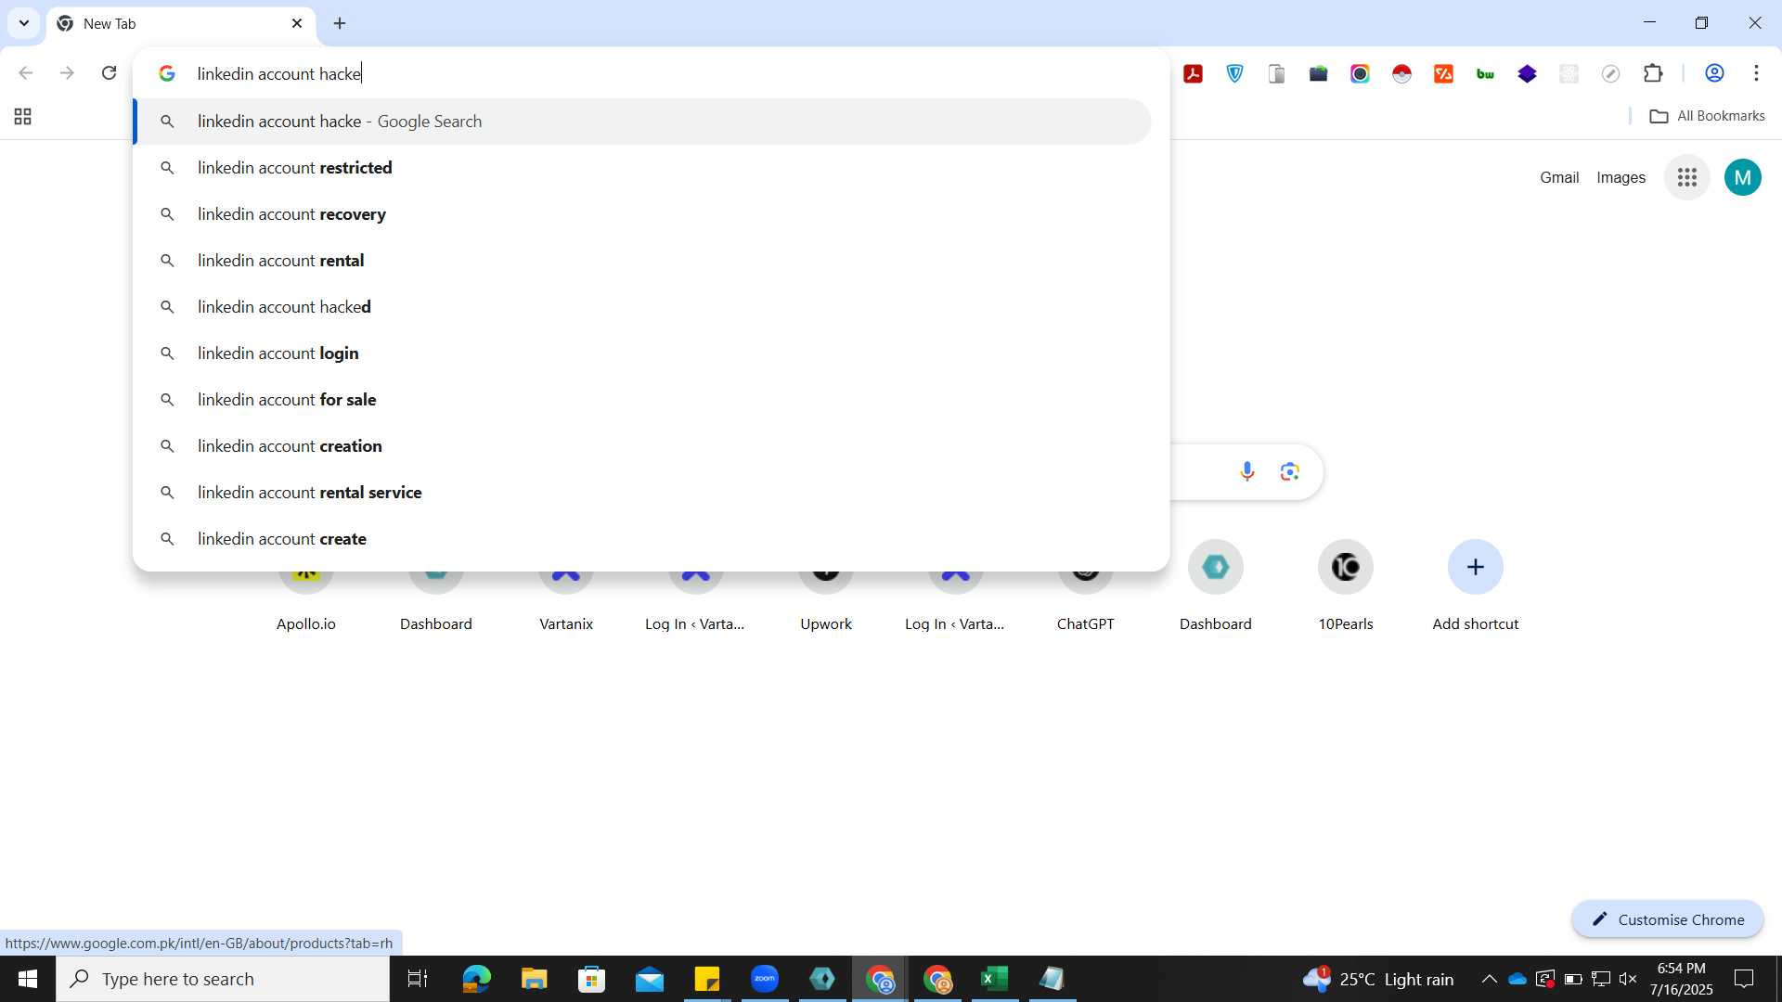Reload the current page

(x=109, y=72)
